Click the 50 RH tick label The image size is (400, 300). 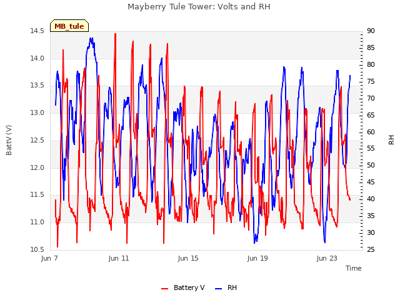click(371, 166)
